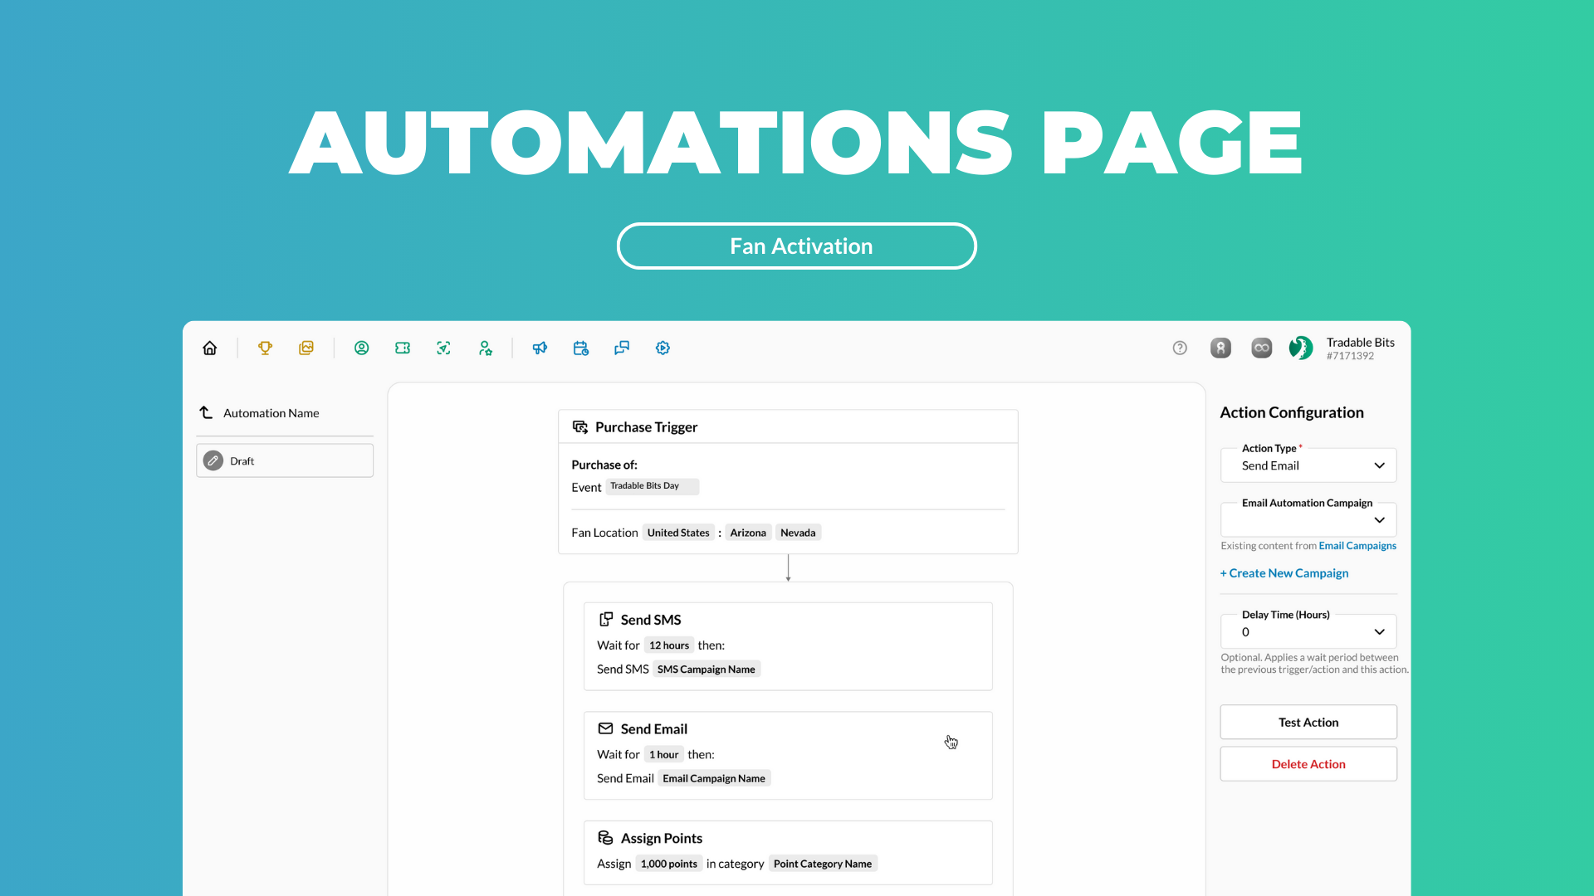Open the Action Type dropdown
Viewport: 1594px width, 896px height.
coord(1308,466)
